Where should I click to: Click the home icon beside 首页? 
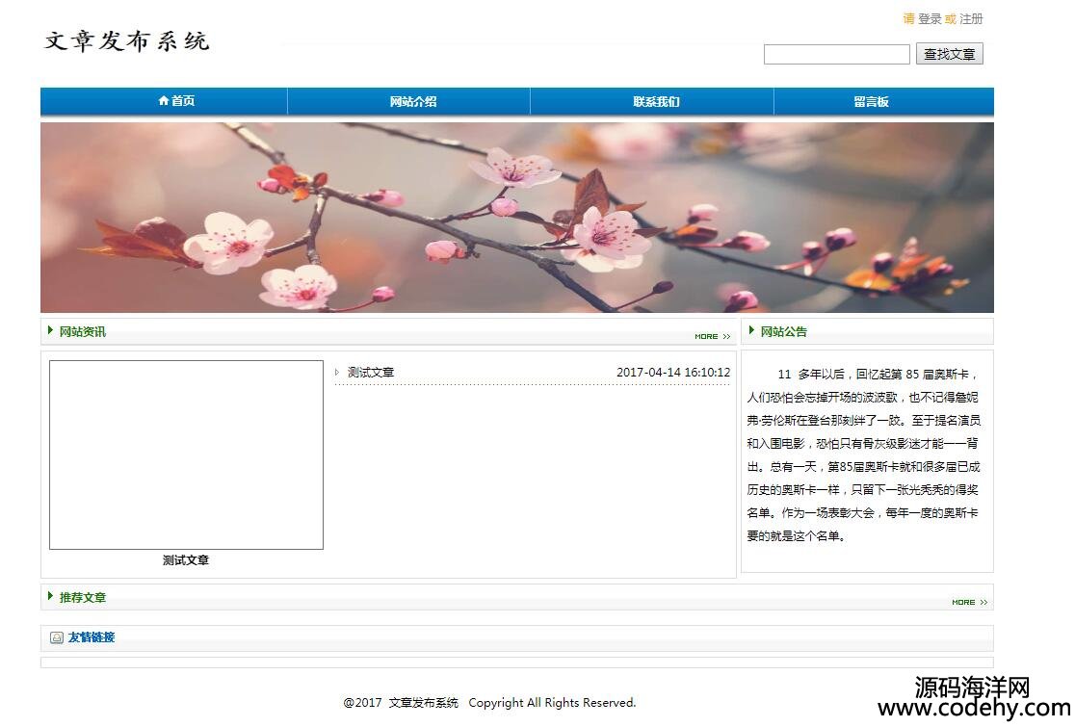[163, 101]
